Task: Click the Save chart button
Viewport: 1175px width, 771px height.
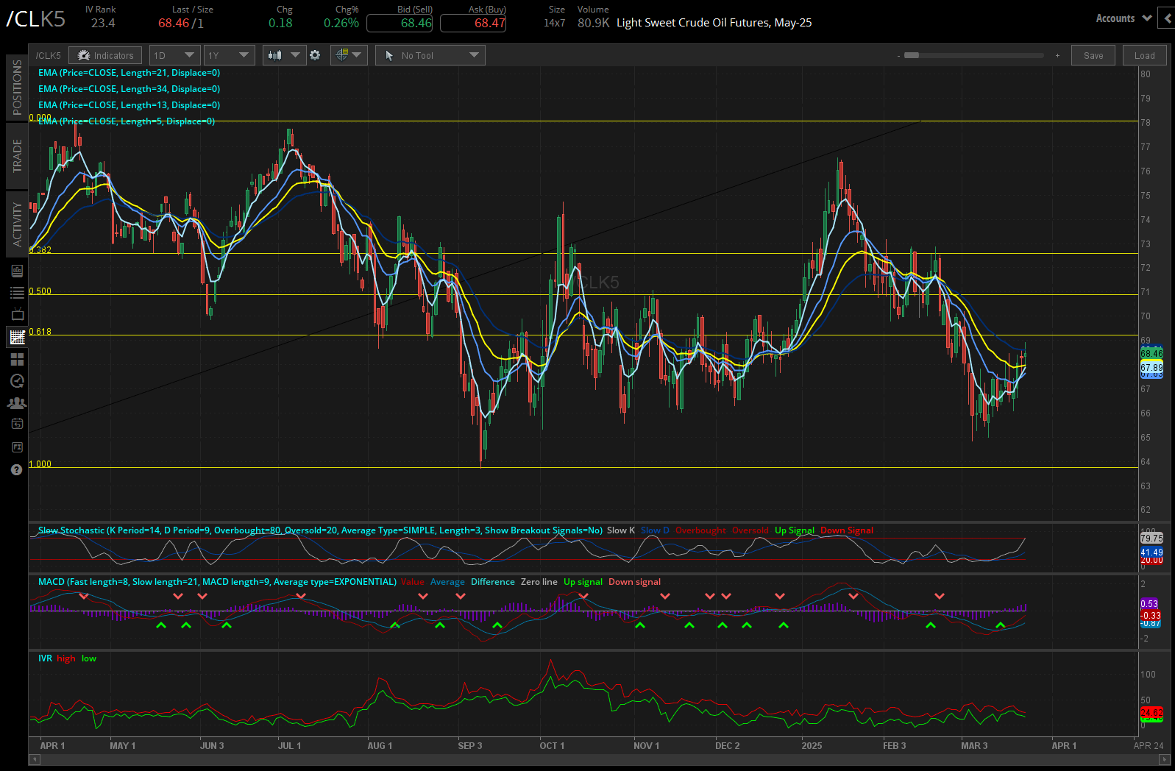Action: (x=1093, y=55)
